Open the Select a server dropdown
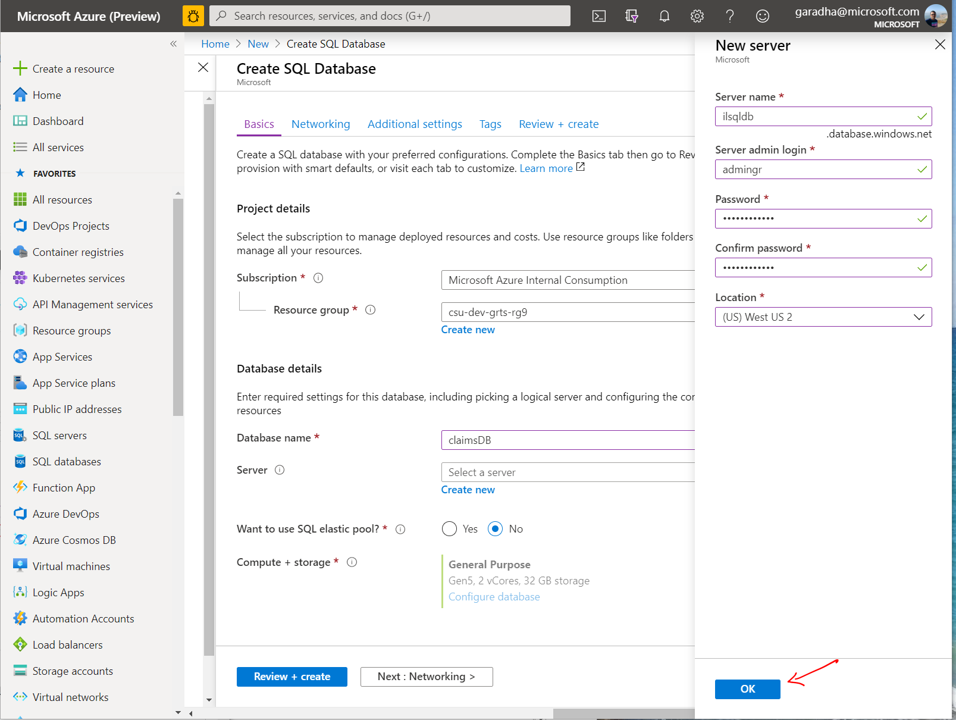The image size is (956, 720). (x=568, y=472)
